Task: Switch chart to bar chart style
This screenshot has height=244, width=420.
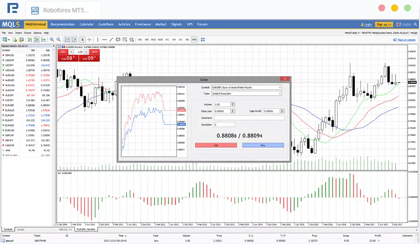Action: click(x=30, y=40)
